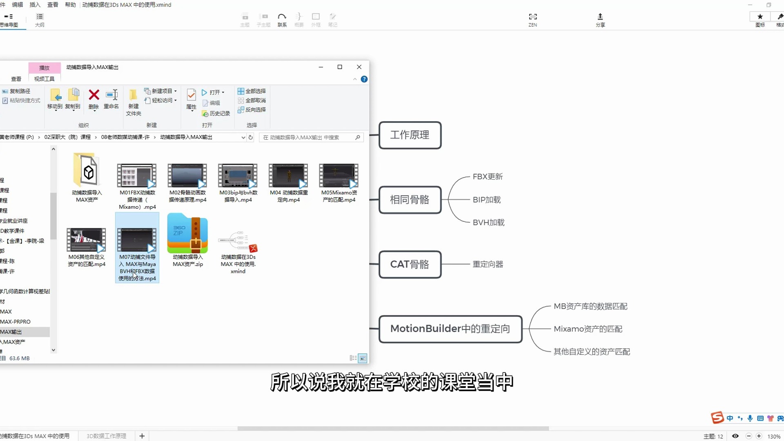
Task: Click the Rename (重命名) icon
Action: (x=111, y=95)
